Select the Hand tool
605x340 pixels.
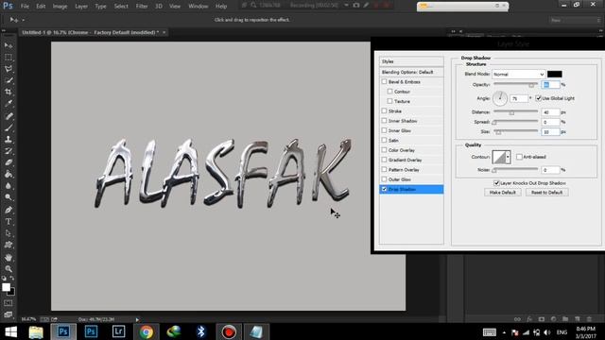[9, 258]
